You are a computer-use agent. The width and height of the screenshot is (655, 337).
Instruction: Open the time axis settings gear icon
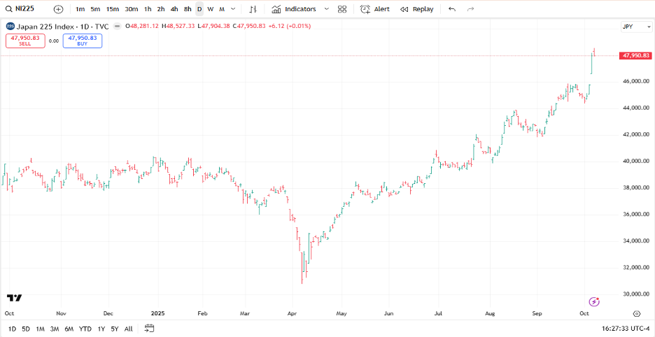pyautogui.click(x=636, y=314)
